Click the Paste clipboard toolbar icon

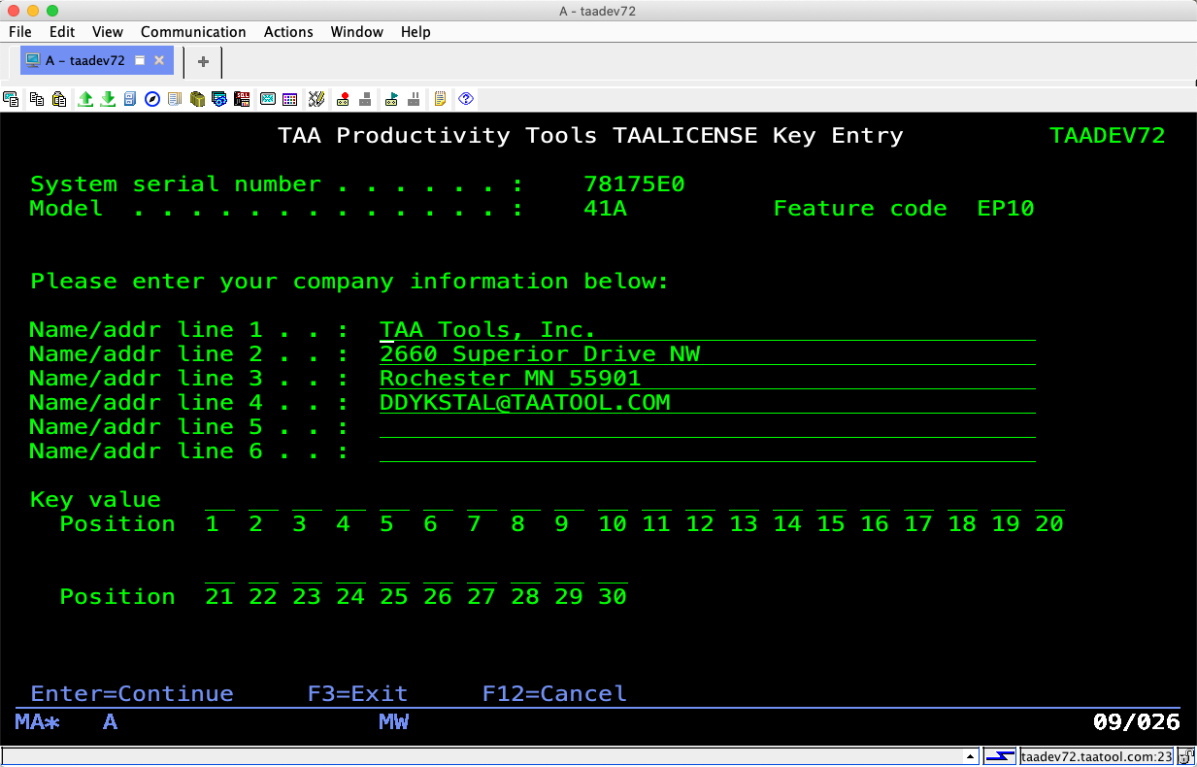tap(59, 99)
